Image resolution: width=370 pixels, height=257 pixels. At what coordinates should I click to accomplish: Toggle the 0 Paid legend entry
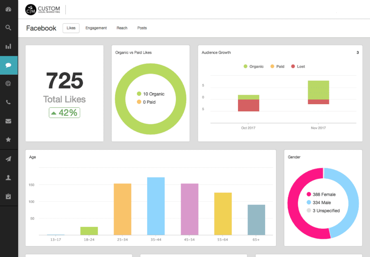146,102
